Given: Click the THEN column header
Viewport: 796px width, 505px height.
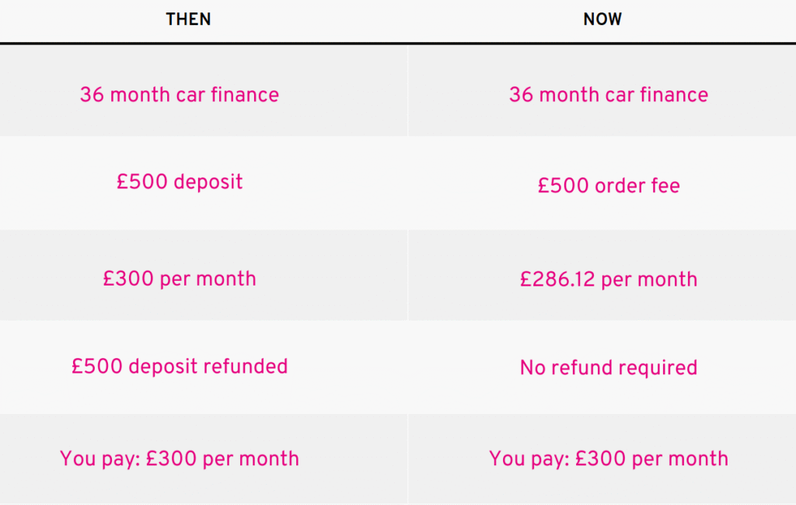Looking at the screenshot, I should coord(188,20).
